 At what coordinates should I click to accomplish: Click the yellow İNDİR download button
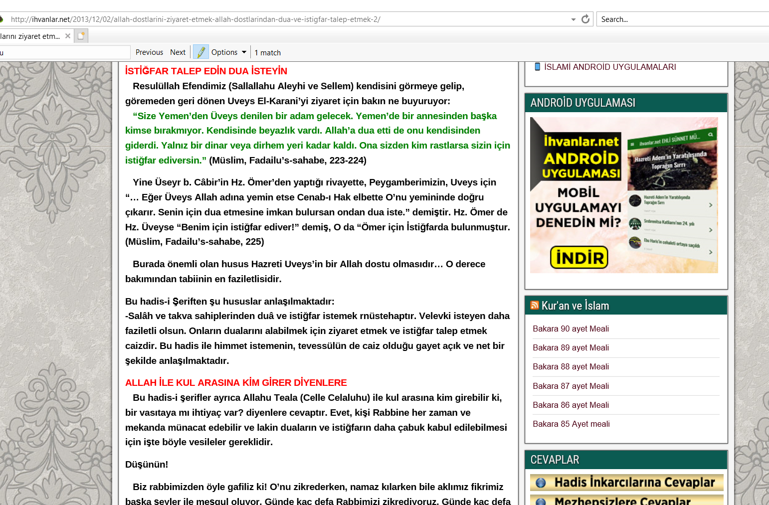coord(579,258)
